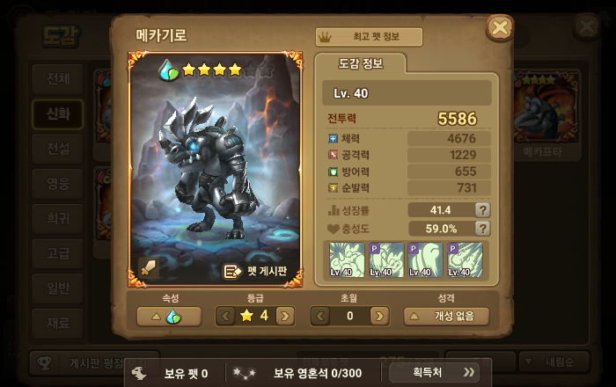Open 최고 펫 정보 best pet info
The height and width of the screenshot is (387, 616).
click(x=369, y=37)
